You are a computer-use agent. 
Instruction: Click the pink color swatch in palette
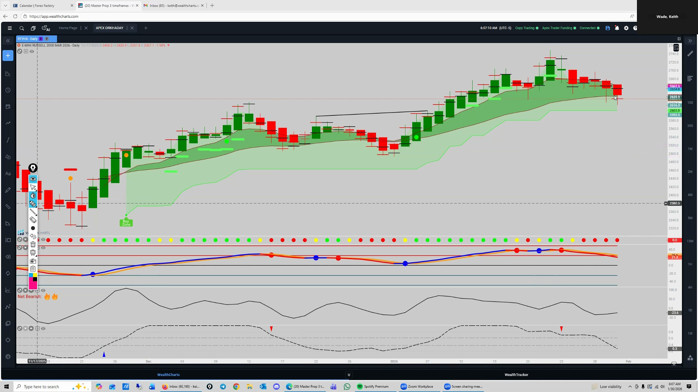33,285
